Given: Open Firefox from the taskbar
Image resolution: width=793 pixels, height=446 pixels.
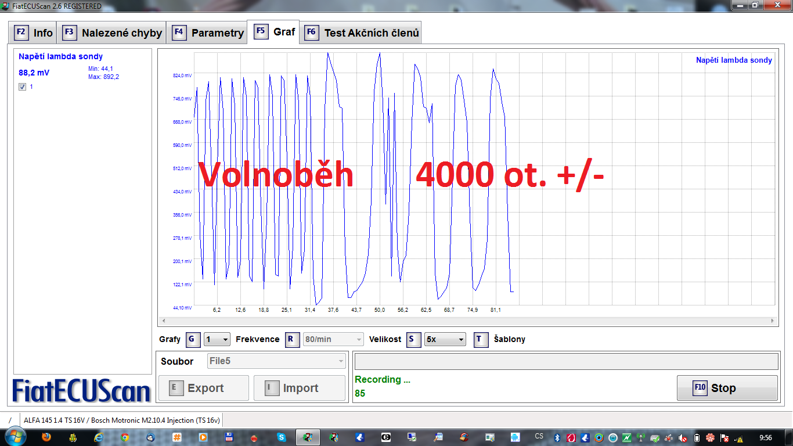Looking at the screenshot, I should 46,437.
